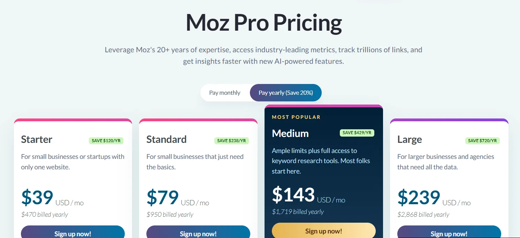Click the $39 Starter price

(x=37, y=197)
